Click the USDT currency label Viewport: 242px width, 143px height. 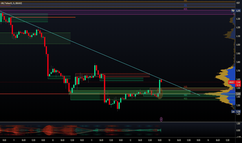point(238,3)
